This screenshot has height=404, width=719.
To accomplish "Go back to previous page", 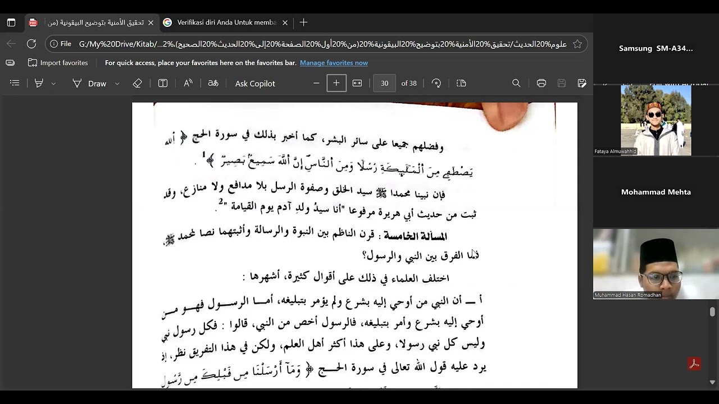I will pyautogui.click(x=11, y=44).
